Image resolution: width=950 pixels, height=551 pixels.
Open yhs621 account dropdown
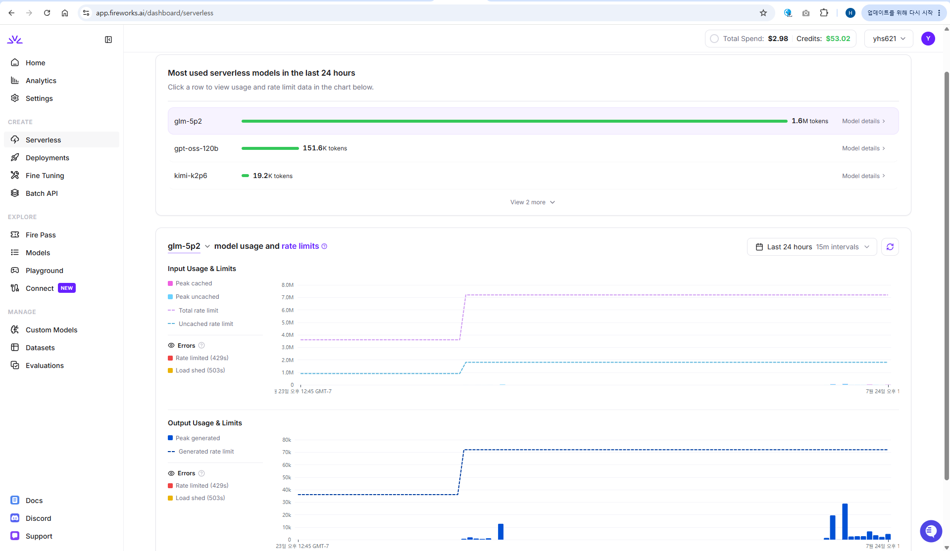tap(889, 39)
